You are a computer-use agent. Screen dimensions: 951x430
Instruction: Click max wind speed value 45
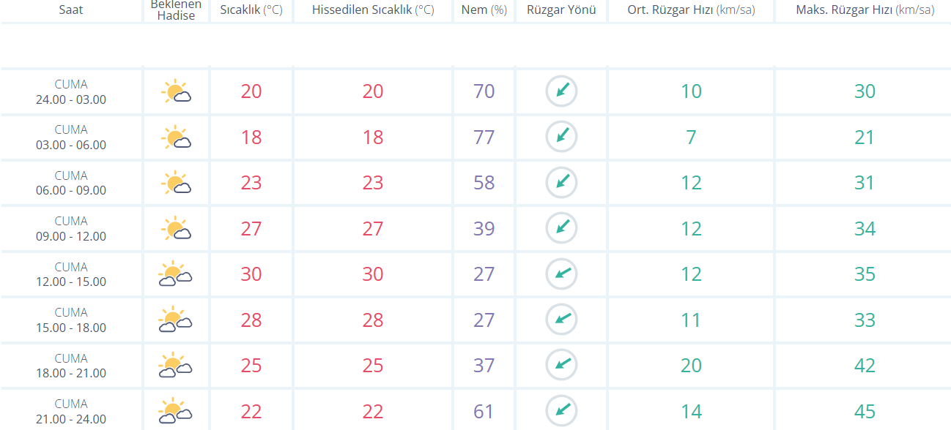(865, 411)
